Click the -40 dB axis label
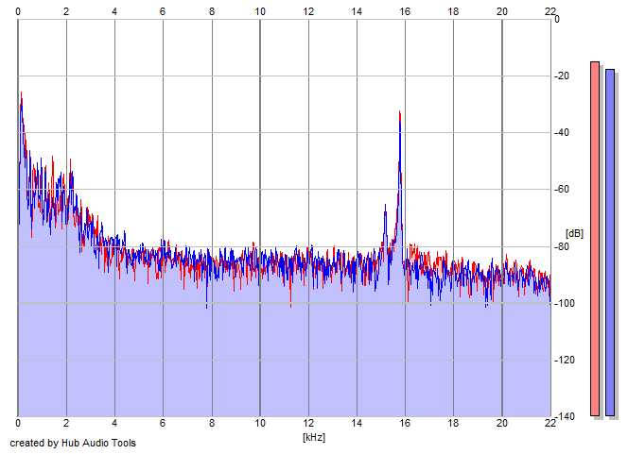 (x=562, y=133)
